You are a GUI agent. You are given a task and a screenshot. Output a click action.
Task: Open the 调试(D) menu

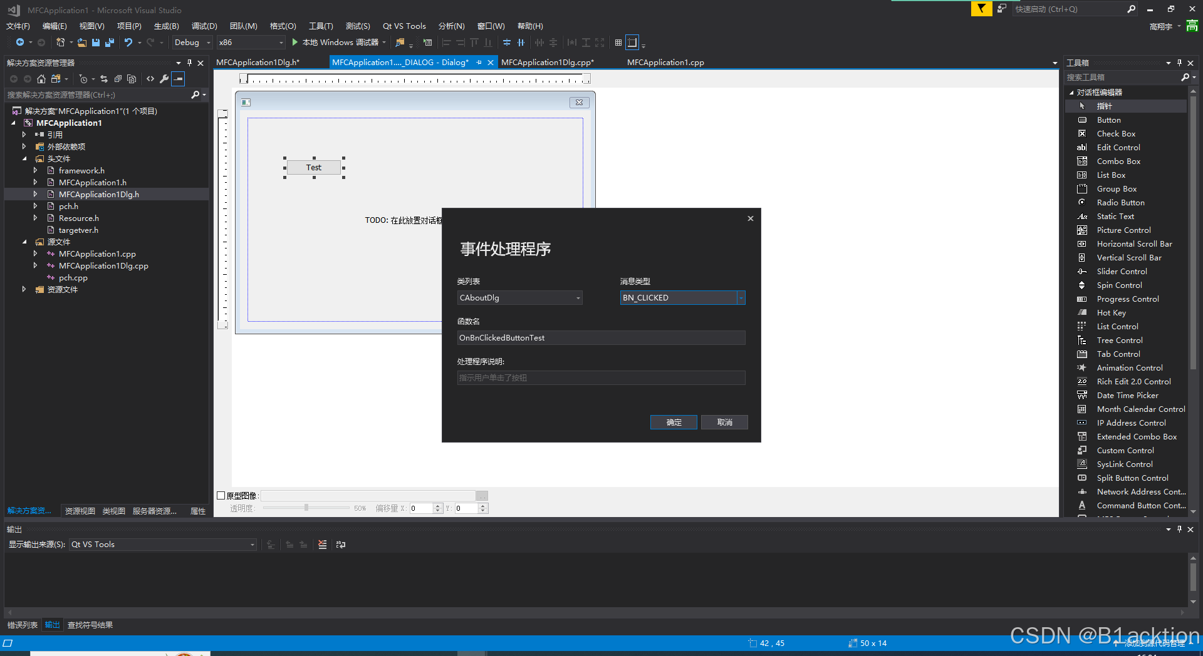(x=204, y=26)
